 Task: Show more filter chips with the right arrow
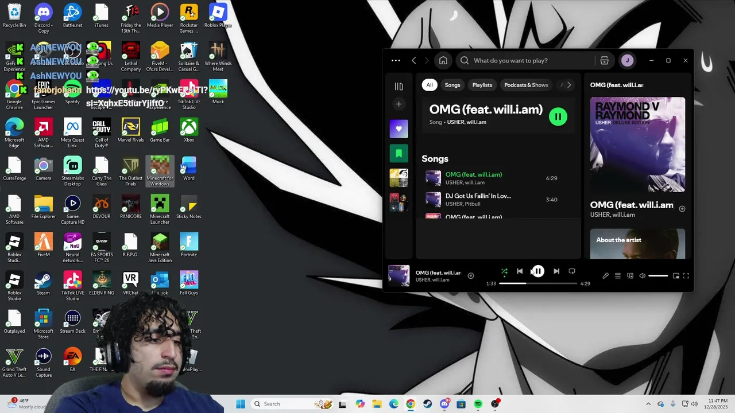[569, 85]
